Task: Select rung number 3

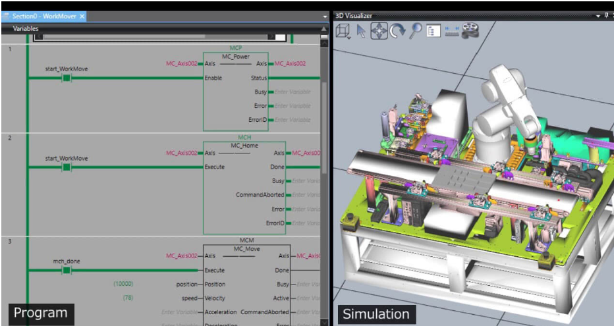Action: [x=10, y=242]
